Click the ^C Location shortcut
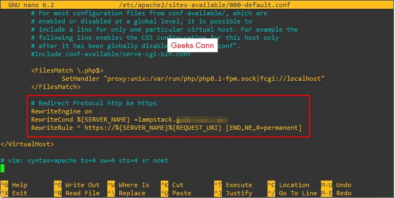The width and height of the screenshot is (395, 198). 288,185
